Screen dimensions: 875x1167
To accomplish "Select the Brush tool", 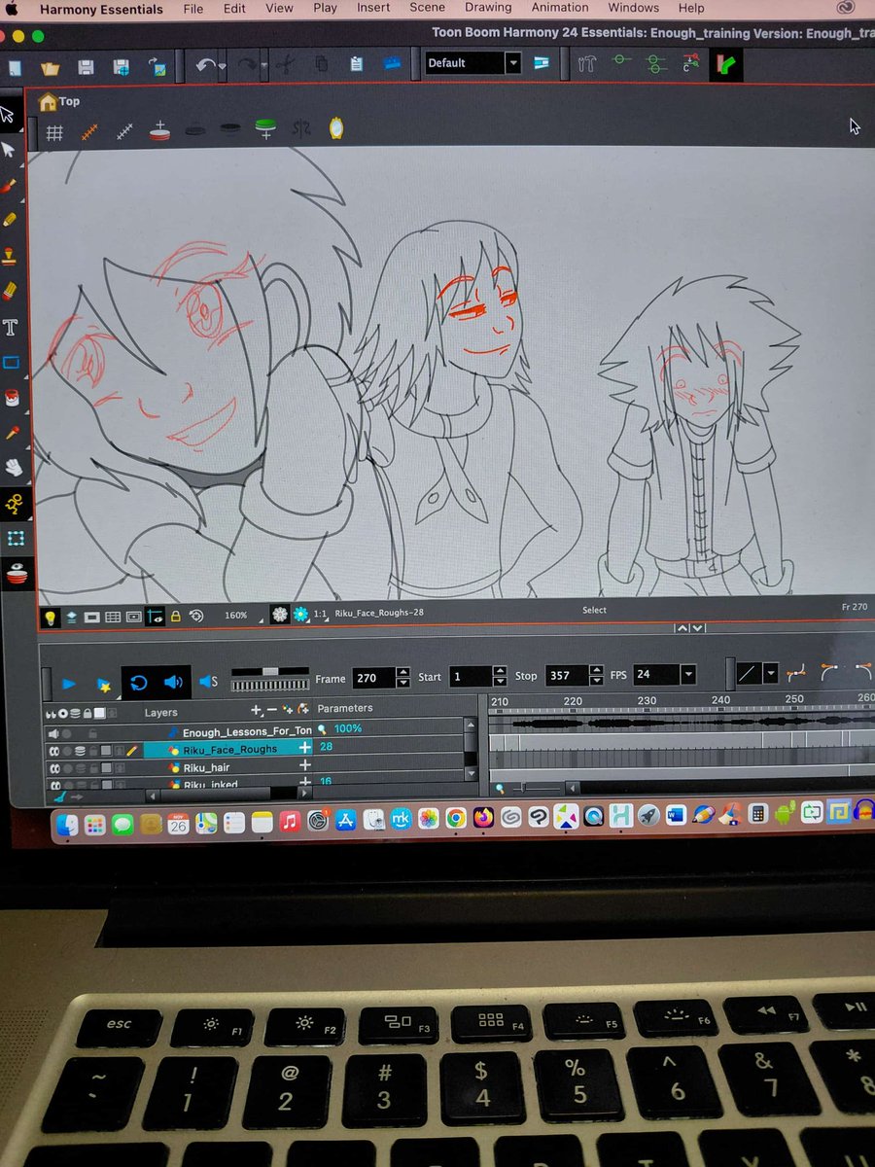I will [10, 185].
